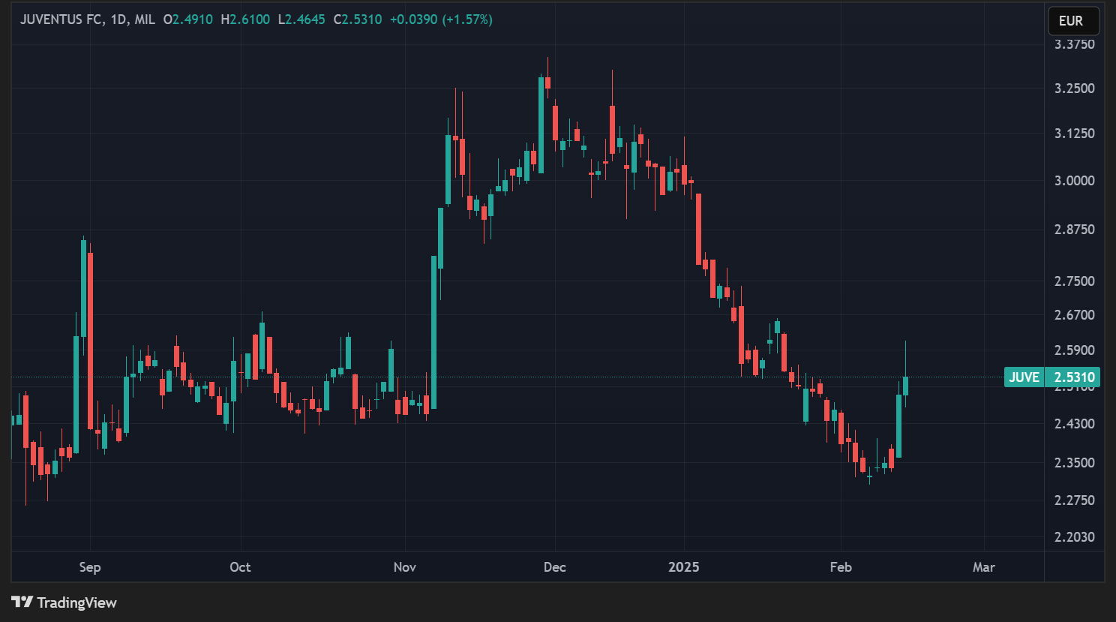Click the MIL exchange label
This screenshot has height=622, width=1116.
pos(145,20)
